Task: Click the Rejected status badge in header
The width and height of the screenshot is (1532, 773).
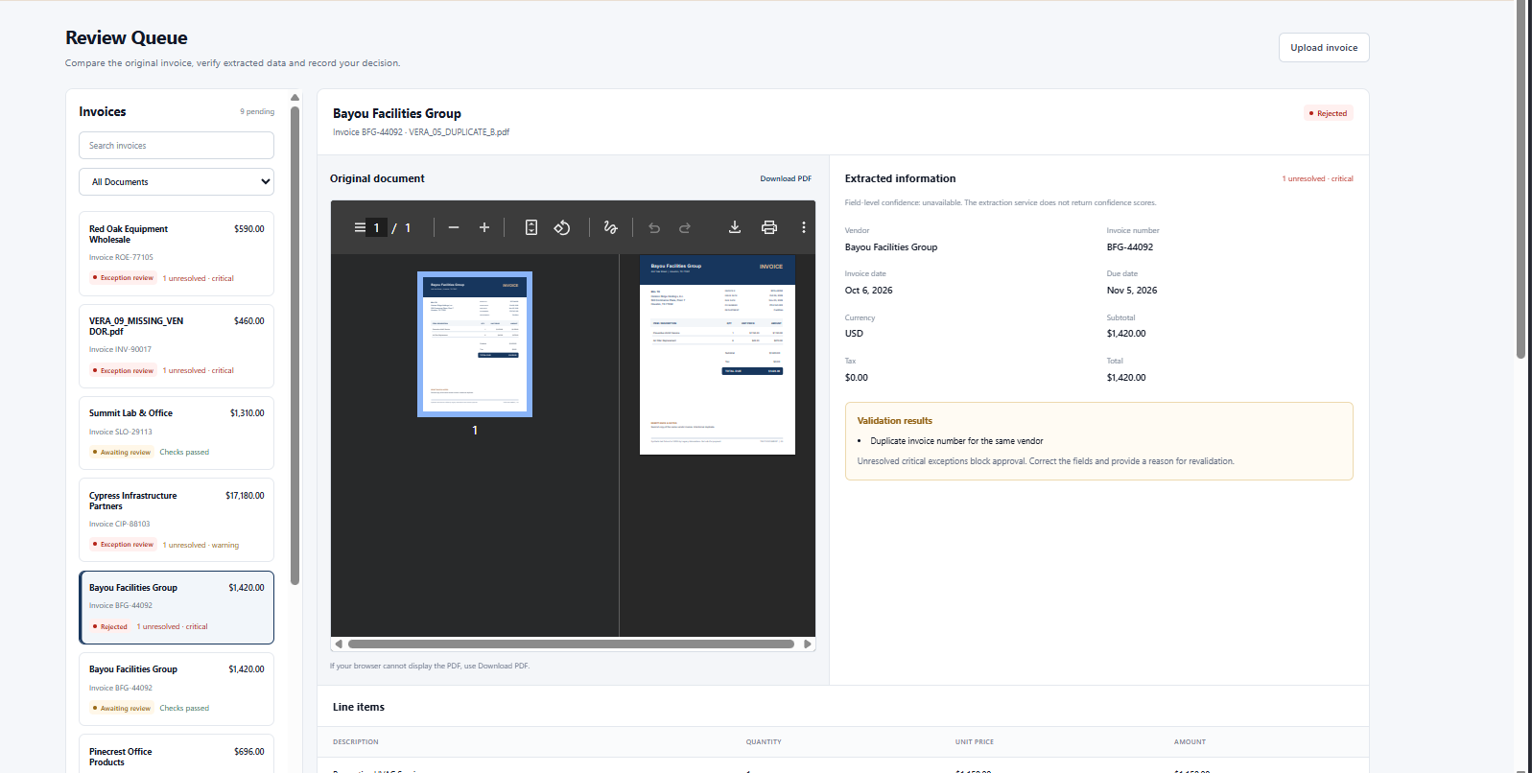Action: (1329, 113)
